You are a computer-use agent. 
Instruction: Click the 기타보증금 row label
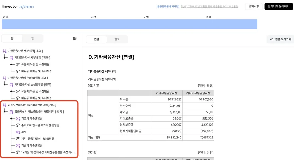click(126, 118)
